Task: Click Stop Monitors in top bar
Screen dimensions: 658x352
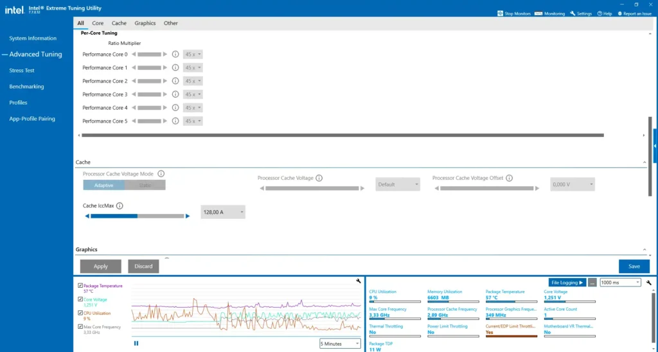Action: [514, 13]
